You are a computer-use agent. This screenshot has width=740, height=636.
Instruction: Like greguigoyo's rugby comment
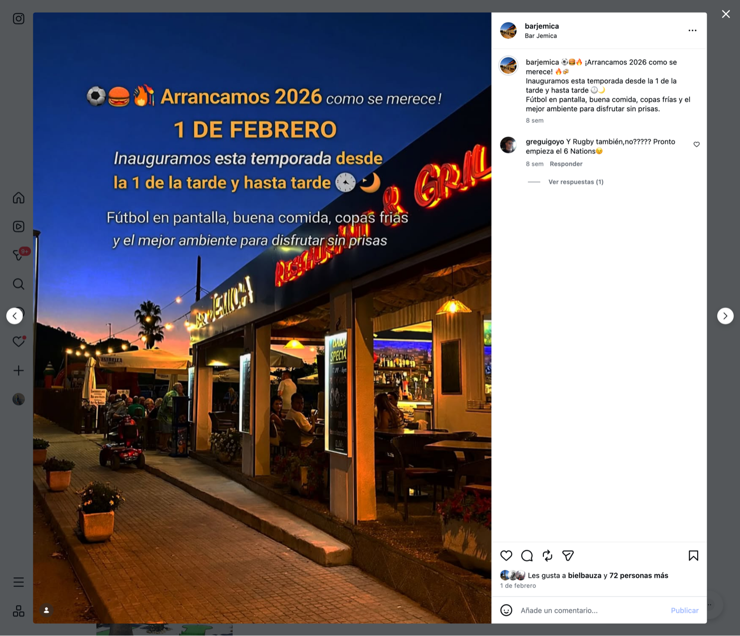click(696, 144)
